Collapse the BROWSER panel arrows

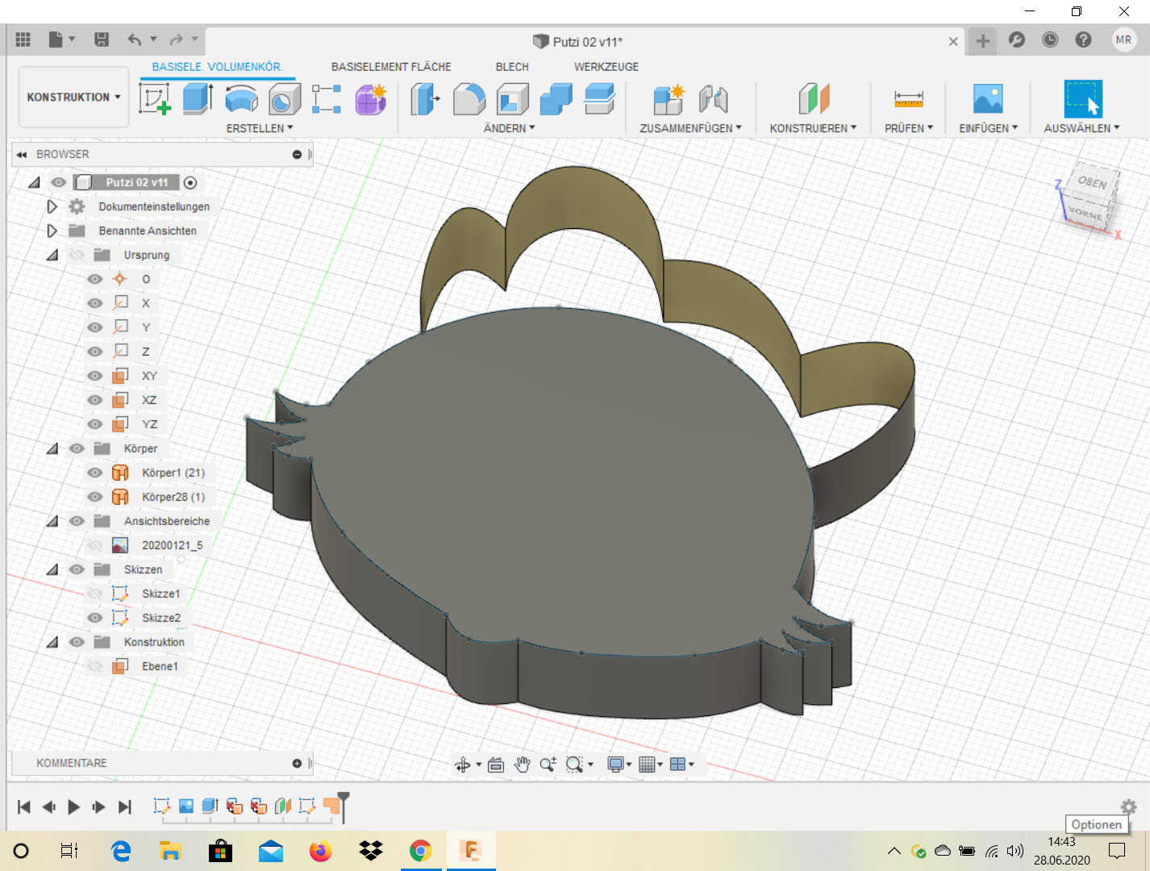pos(22,154)
